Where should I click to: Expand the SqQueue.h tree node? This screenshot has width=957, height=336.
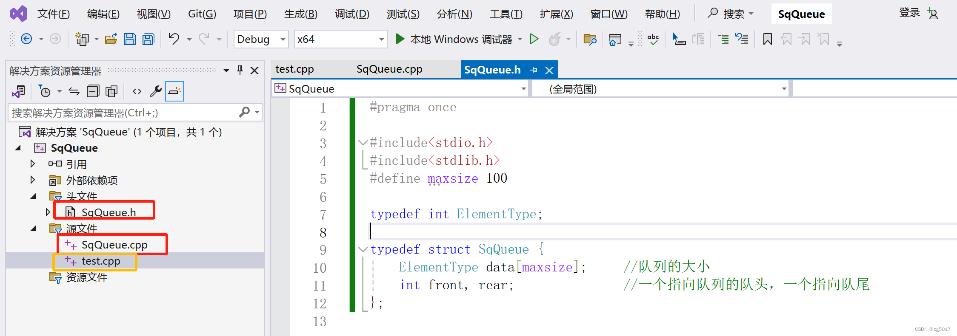pyautogui.click(x=48, y=212)
